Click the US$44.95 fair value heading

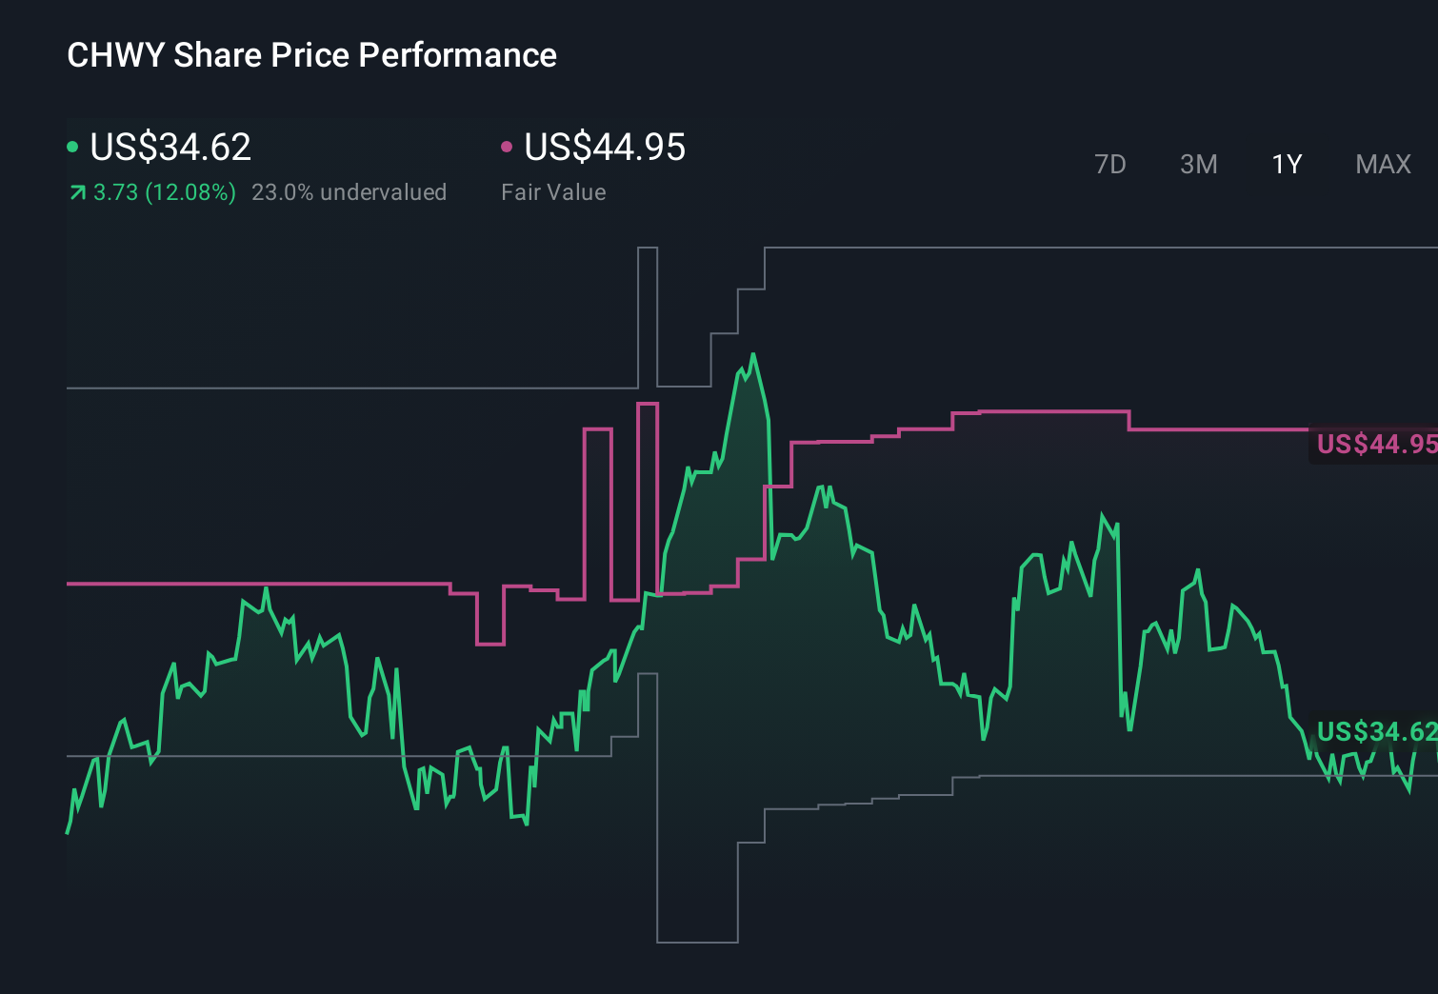[605, 148]
